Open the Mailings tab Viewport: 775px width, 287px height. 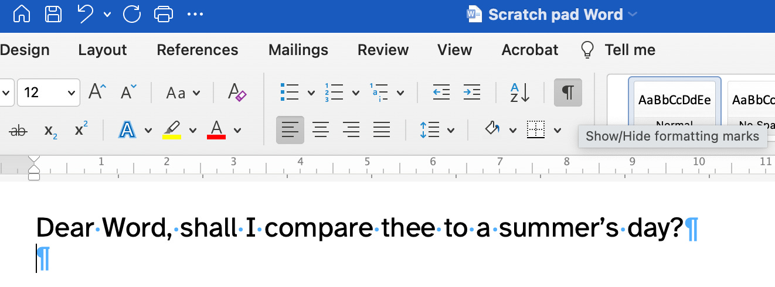(x=298, y=50)
